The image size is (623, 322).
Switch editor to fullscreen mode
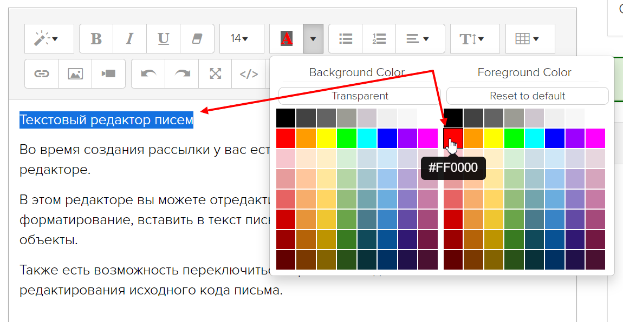coord(216,74)
